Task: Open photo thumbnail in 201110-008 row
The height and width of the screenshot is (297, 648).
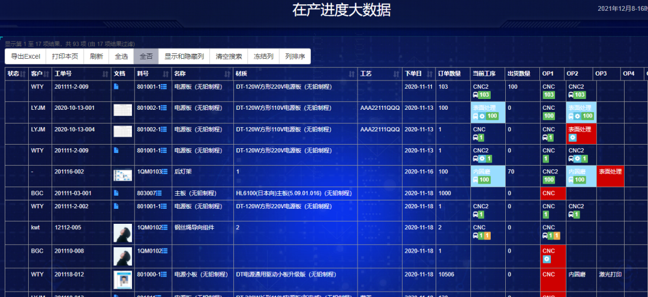Action: pos(123,256)
